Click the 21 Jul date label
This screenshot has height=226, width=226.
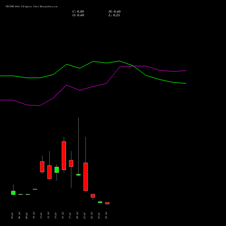(85, 215)
